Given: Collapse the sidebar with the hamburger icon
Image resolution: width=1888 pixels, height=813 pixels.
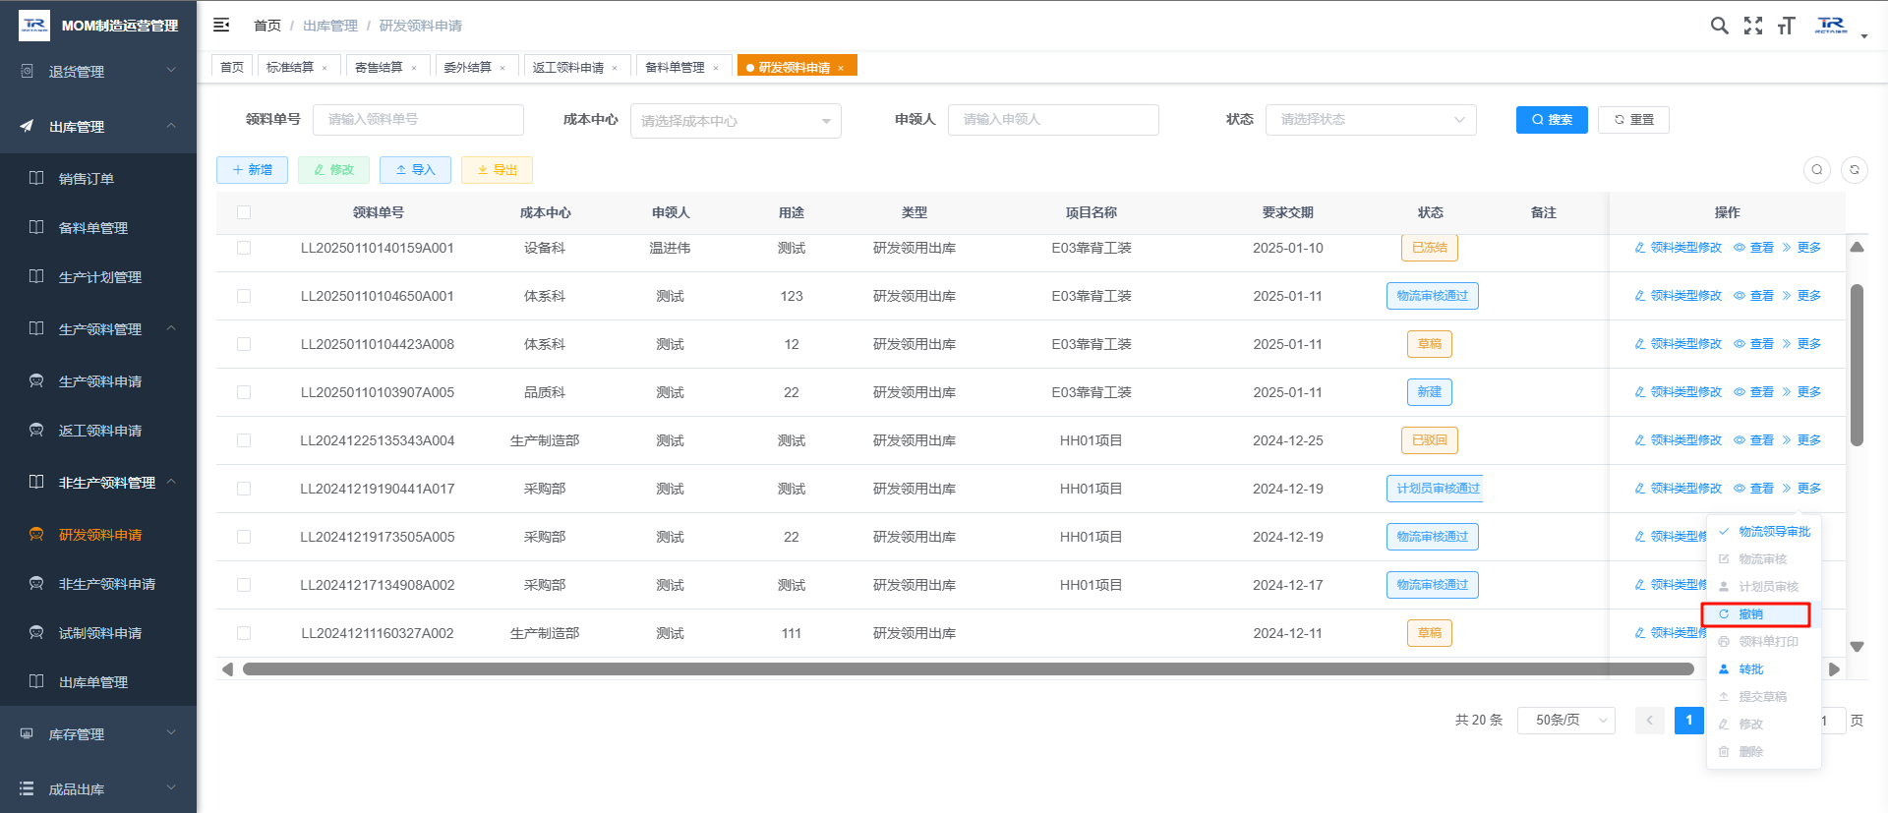Looking at the screenshot, I should click(x=221, y=25).
